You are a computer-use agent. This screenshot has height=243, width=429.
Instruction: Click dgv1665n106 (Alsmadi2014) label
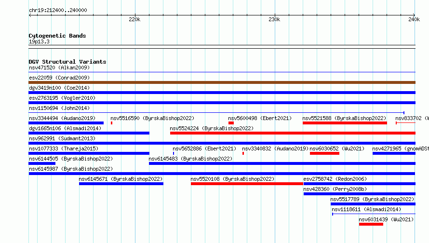[65, 128]
